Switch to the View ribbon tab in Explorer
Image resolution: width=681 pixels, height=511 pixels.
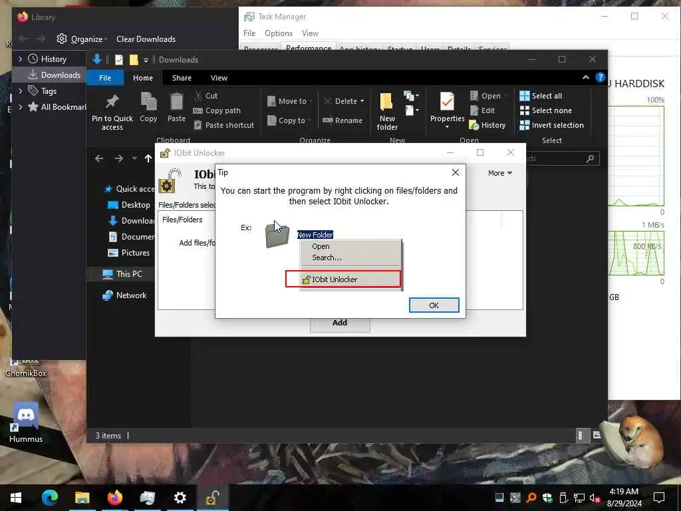219,78
